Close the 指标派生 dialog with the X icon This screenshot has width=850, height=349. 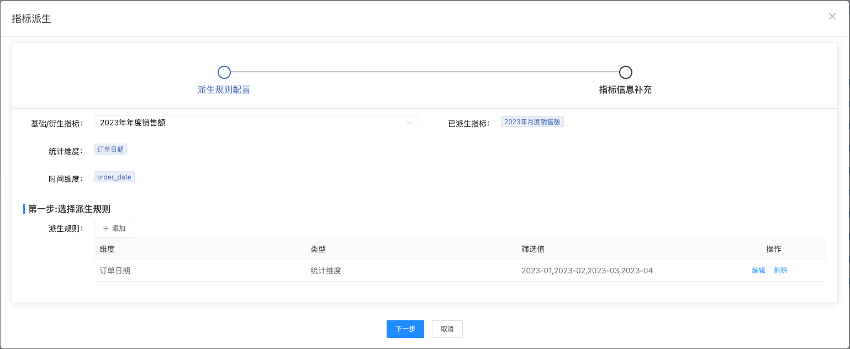click(x=832, y=17)
